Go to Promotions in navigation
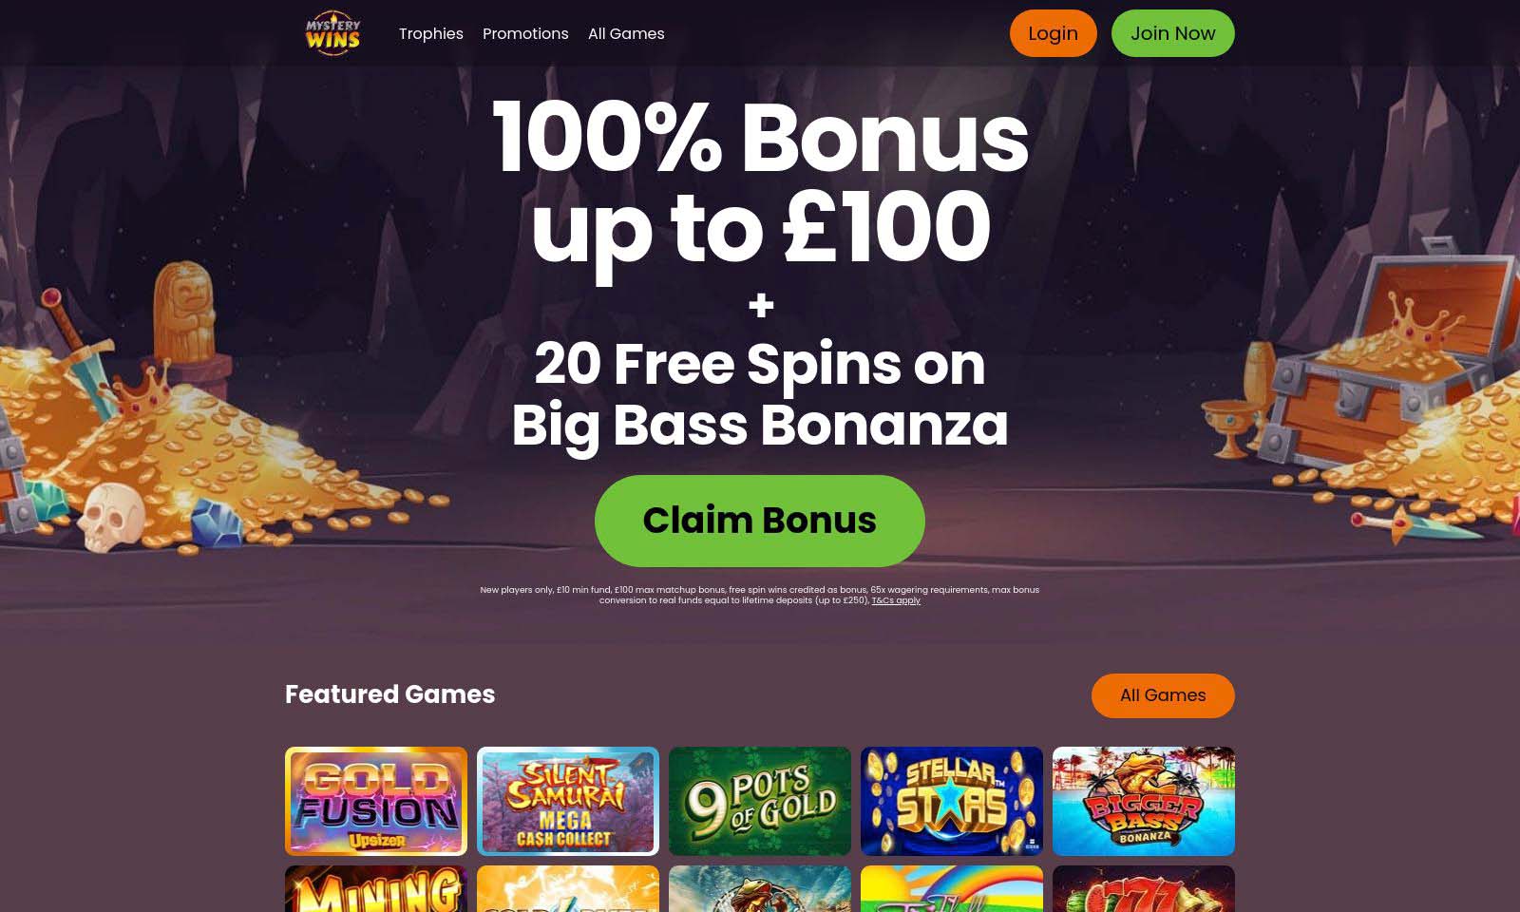1520x912 pixels. (x=525, y=33)
